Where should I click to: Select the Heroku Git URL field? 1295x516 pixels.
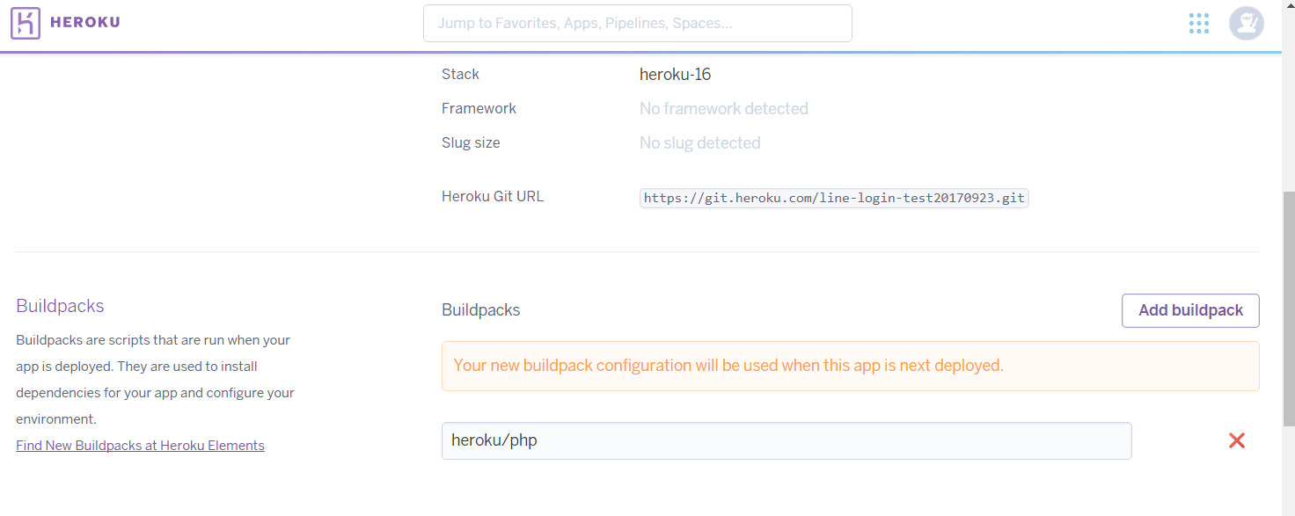[x=834, y=198]
